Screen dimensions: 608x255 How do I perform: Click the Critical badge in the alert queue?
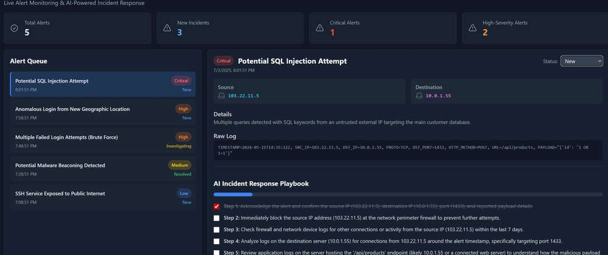tap(181, 81)
